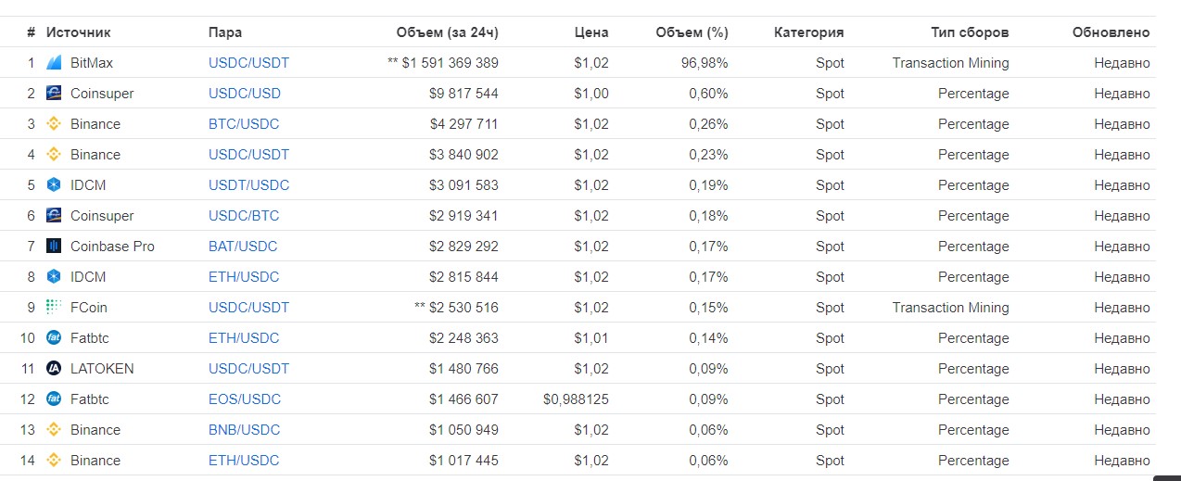This screenshot has width=1181, height=481.
Task: Click the Coinsuper icon in row 2
Action: [x=54, y=94]
